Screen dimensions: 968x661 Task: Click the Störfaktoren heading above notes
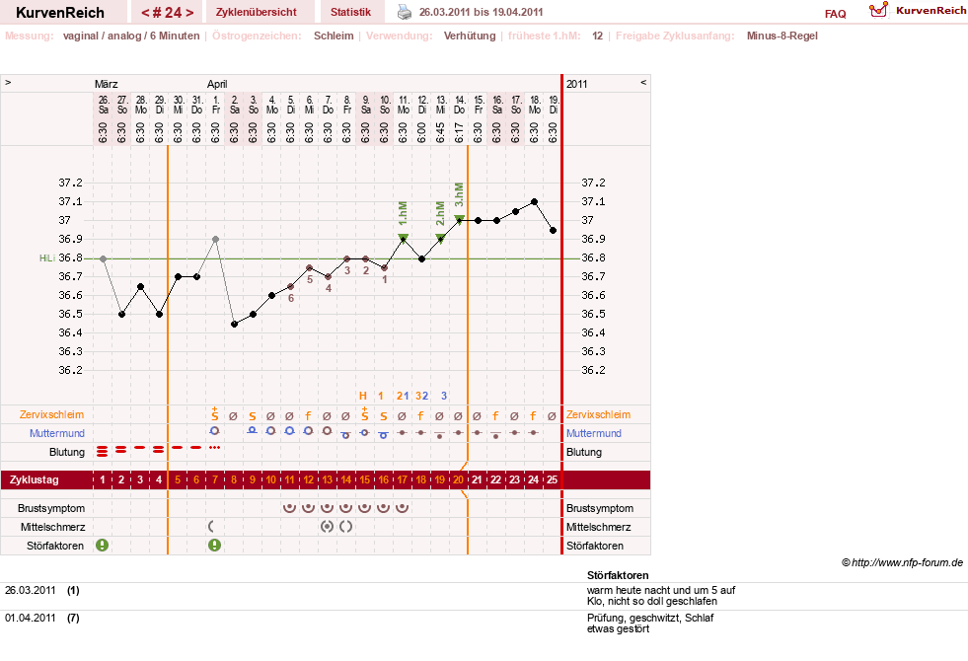pyautogui.click(x=618, y=575)
